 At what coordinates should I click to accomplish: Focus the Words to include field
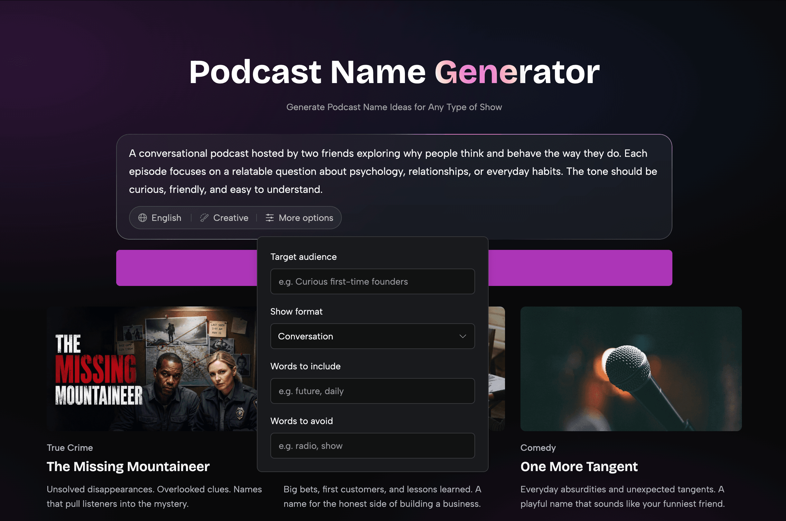373,391
